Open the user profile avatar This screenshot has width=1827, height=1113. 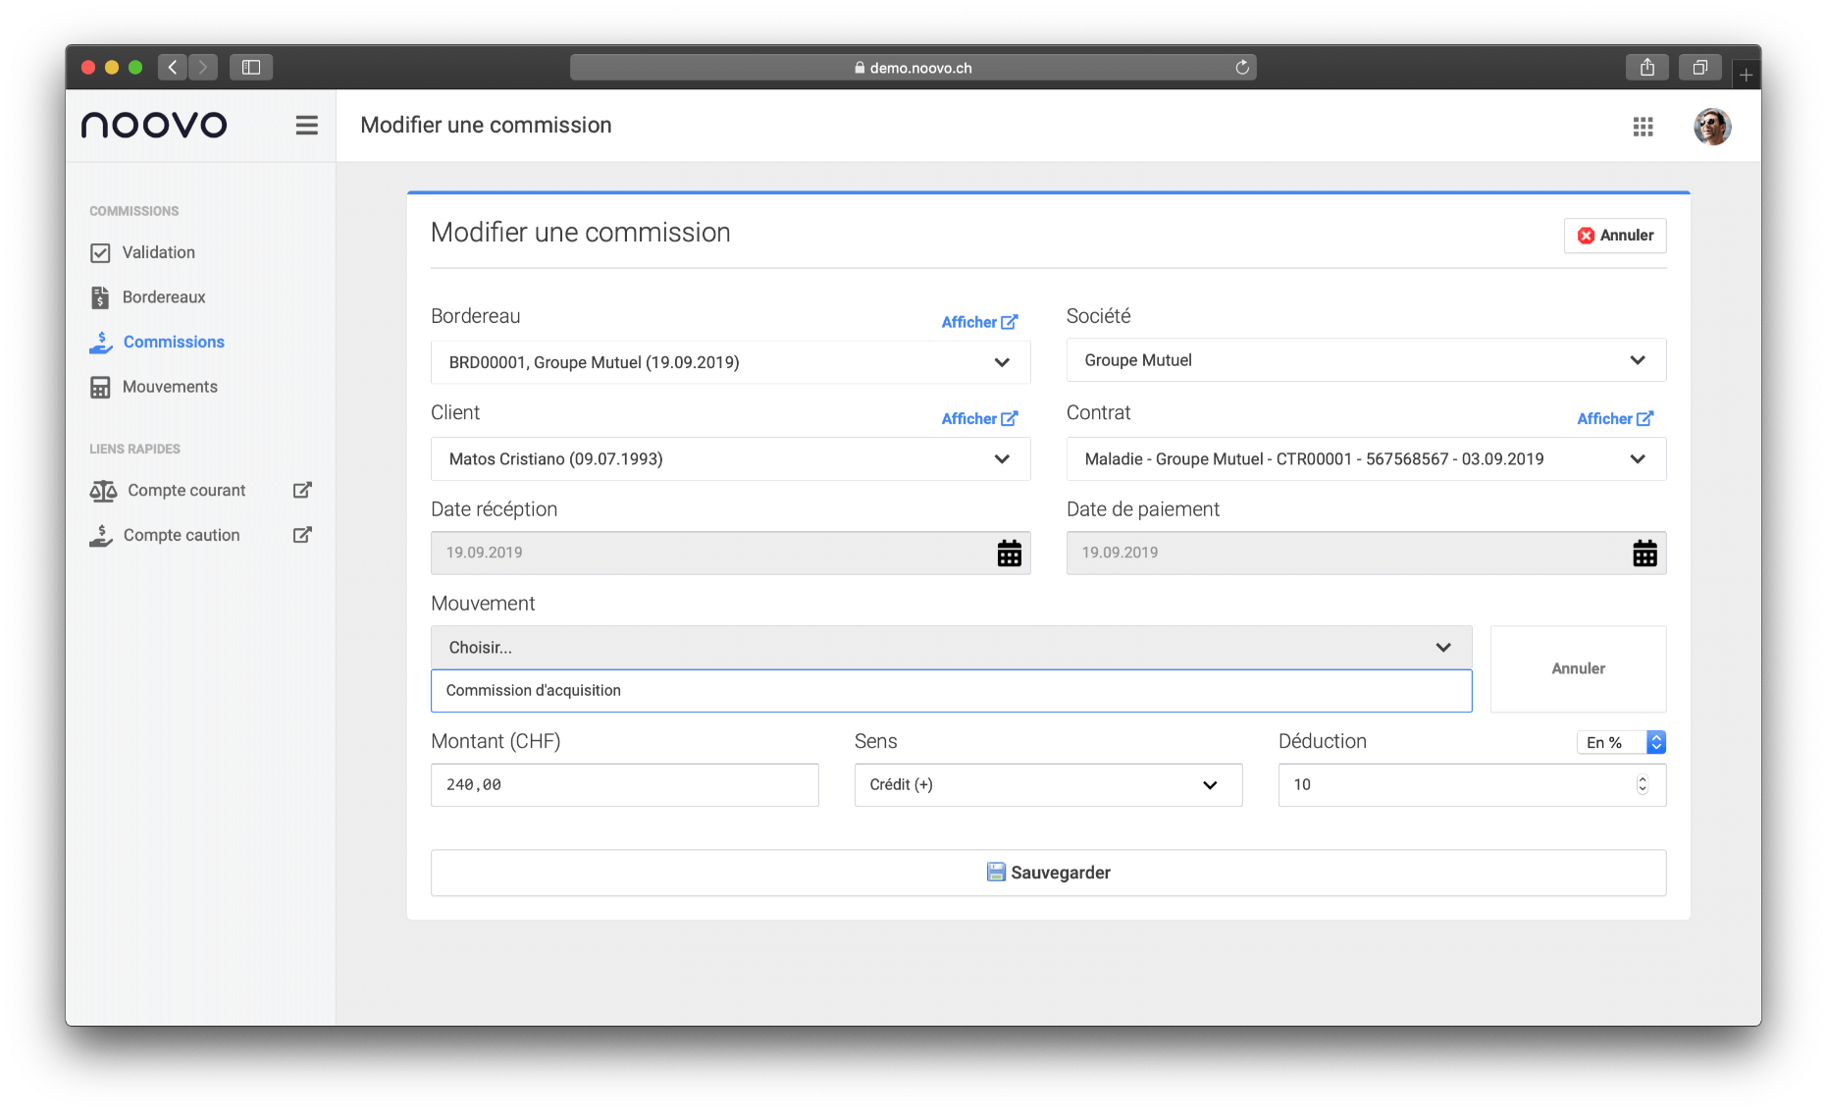tap(1711, 127)
